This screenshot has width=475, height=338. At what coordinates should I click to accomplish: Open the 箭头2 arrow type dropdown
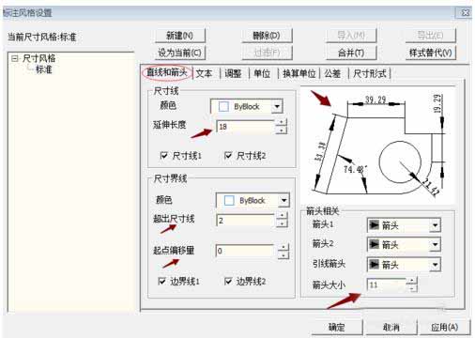435,245
